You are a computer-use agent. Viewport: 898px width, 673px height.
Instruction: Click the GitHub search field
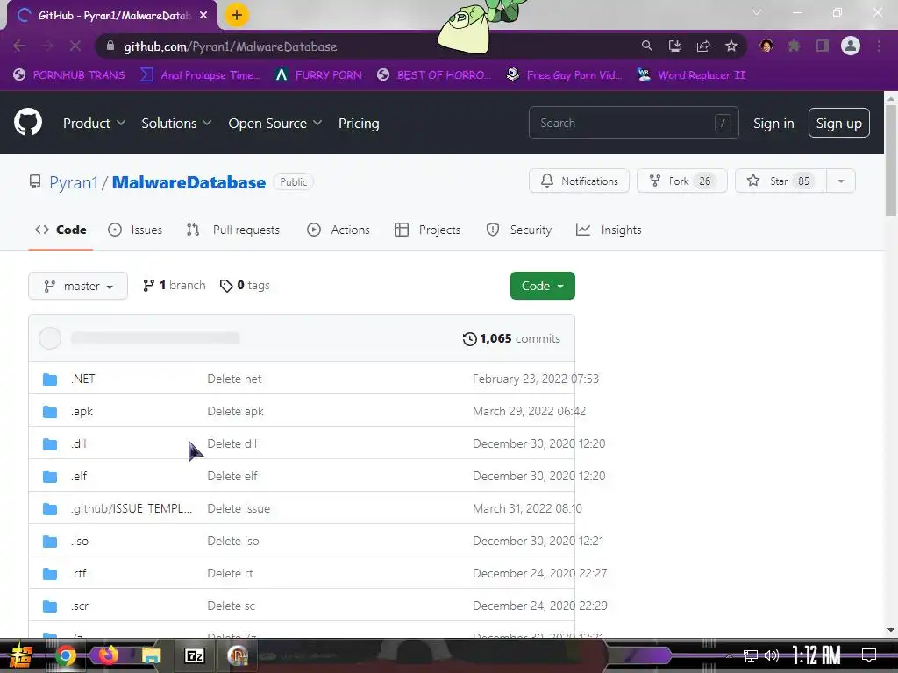(x=633, y=123)
